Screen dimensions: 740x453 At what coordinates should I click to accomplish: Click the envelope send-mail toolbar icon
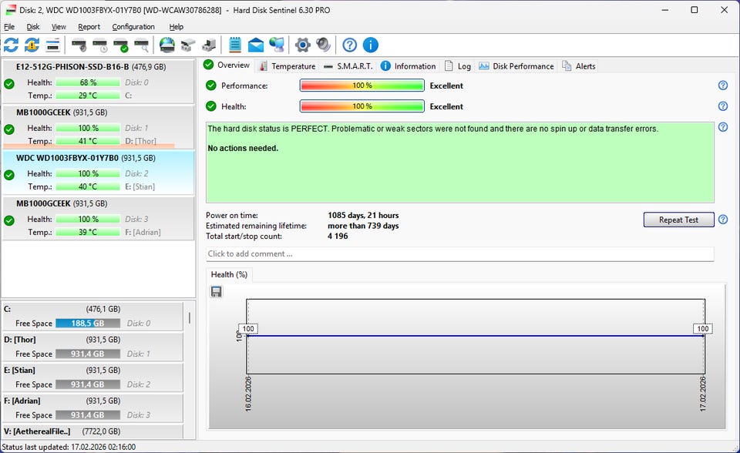255,45
